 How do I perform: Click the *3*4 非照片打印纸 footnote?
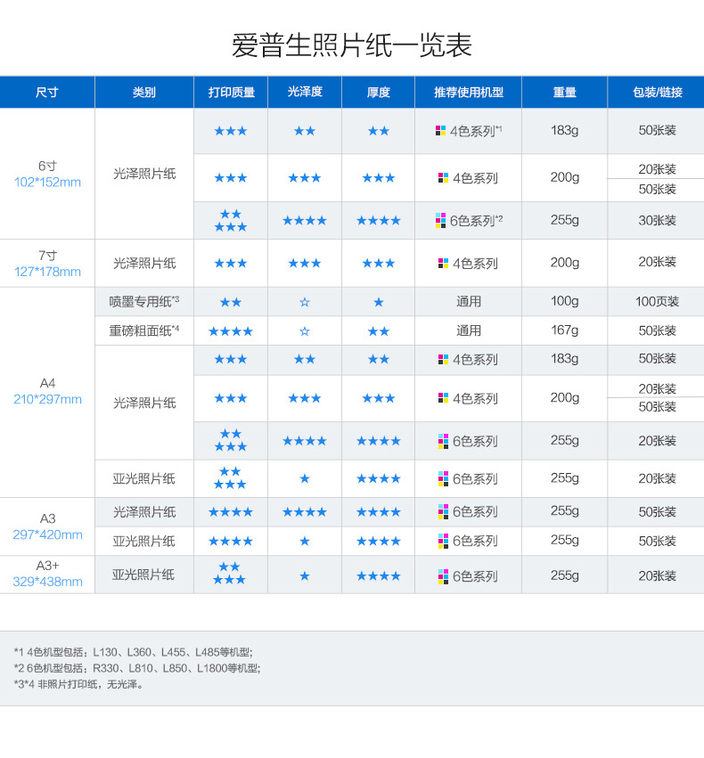pyautogui.click(x=78, y=684)
